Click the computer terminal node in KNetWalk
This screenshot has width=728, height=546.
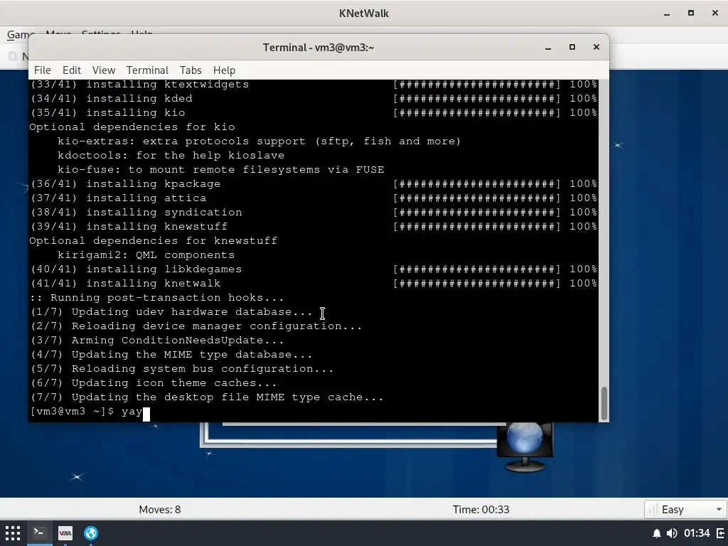[x=525, y=447]
